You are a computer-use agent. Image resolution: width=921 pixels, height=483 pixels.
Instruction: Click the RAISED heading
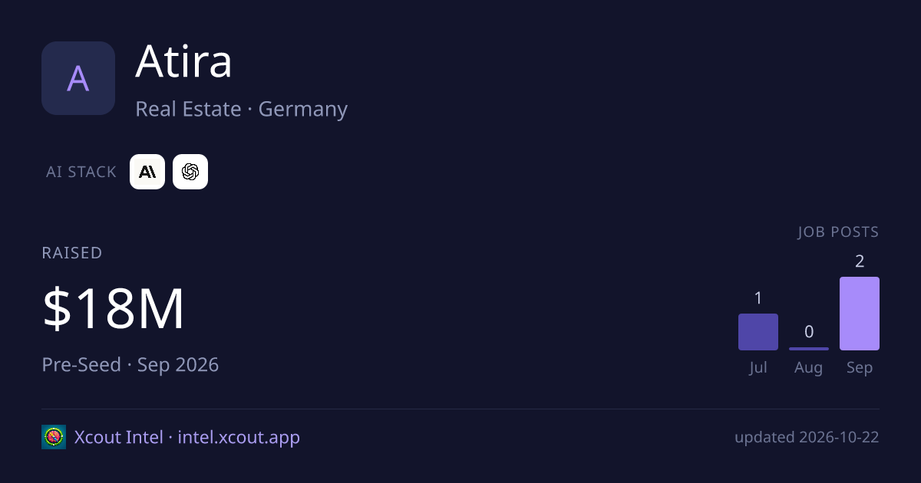pyautogui.click(x=72, y=253)
